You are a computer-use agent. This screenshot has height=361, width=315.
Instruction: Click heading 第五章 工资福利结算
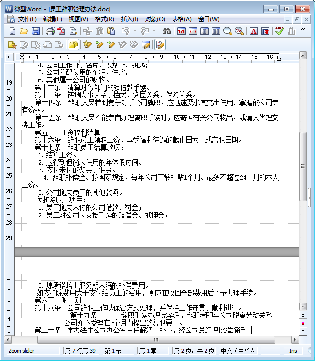pos(68,132)
